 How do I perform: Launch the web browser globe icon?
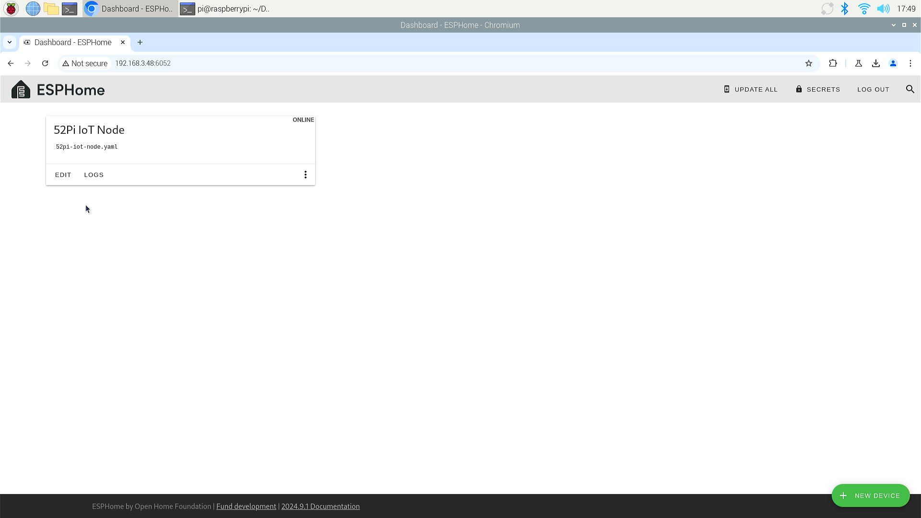pyautogui.click(x=33, y=9)
